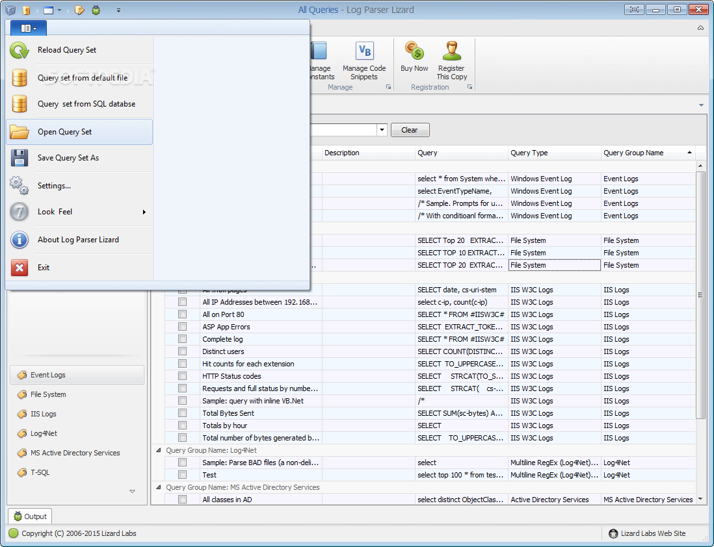Click the Register This Copy user icon
This screenshot has height=547, width=714.
[452, 51]
